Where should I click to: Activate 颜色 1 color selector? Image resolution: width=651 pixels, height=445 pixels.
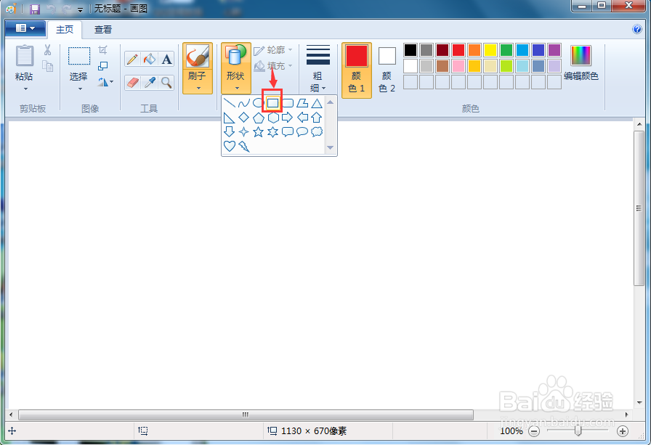pyautogui.click(x=357, y=70)
